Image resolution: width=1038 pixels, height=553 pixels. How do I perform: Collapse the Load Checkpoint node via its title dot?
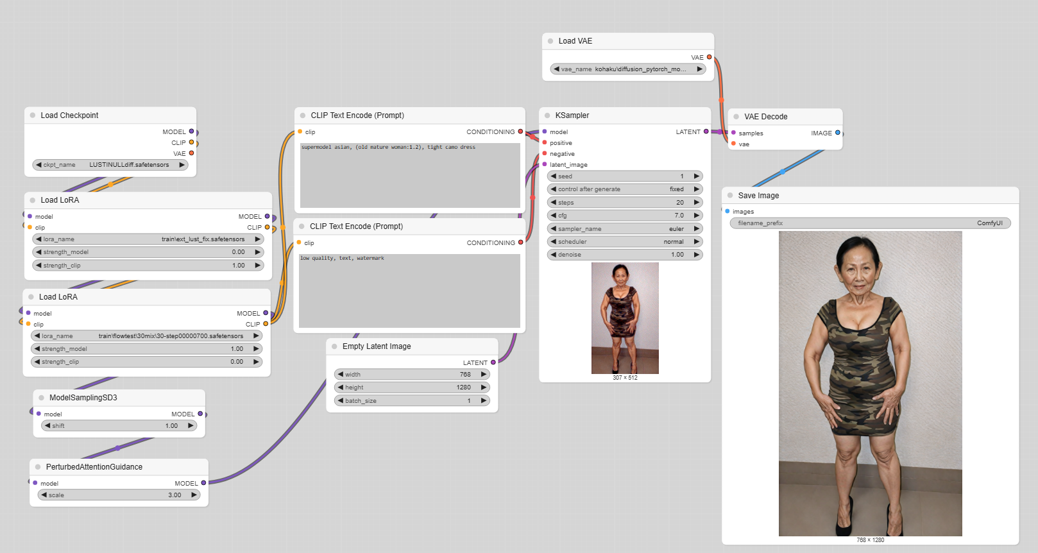pos(33,115)
